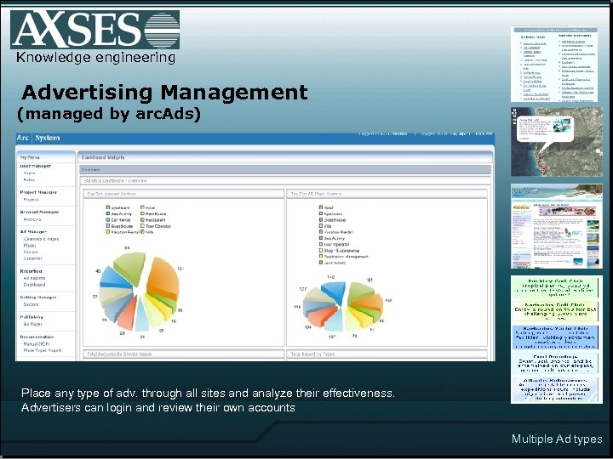Screen dimensions: 613x459
Task: Open the Arc menu in the blue bar
Action: [23, 138]
